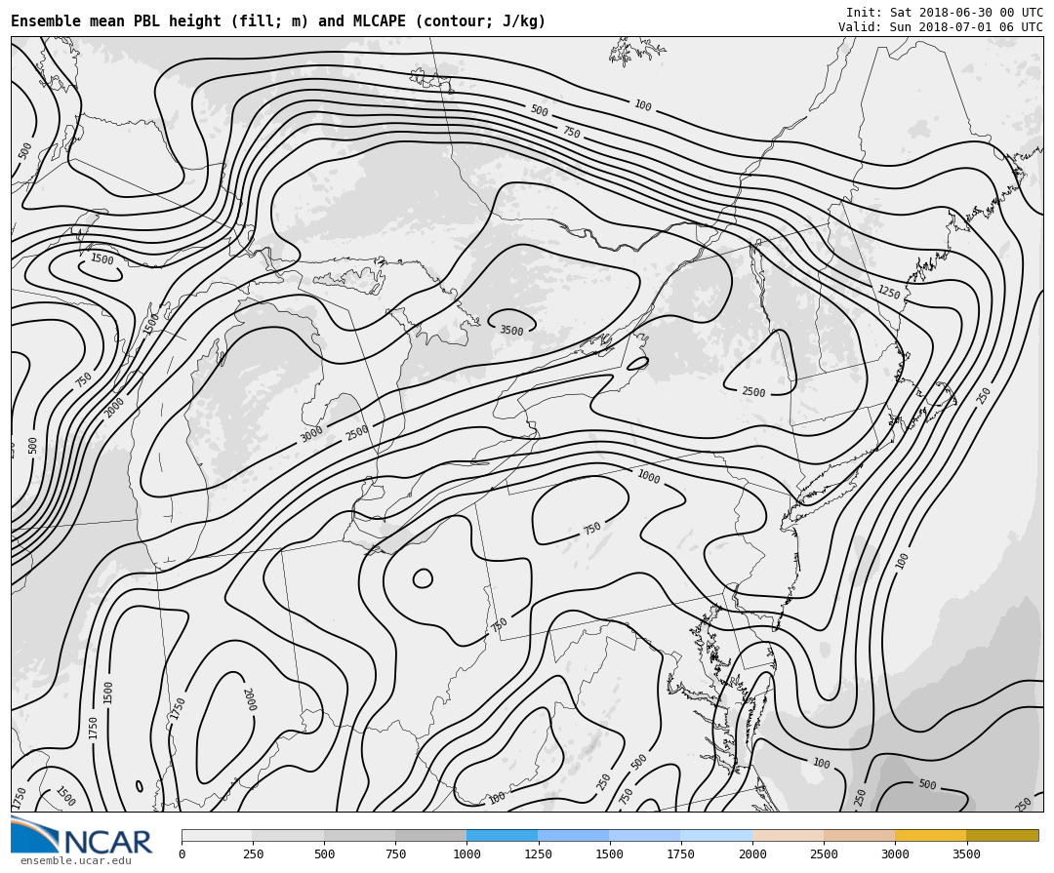
Task: Pick the 1750–2000 palest blue colorbar swatch
Action: tap(716, 835)
